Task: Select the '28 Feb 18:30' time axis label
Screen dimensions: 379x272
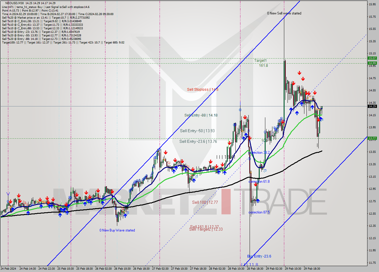Action: click(x=255, y=269)
